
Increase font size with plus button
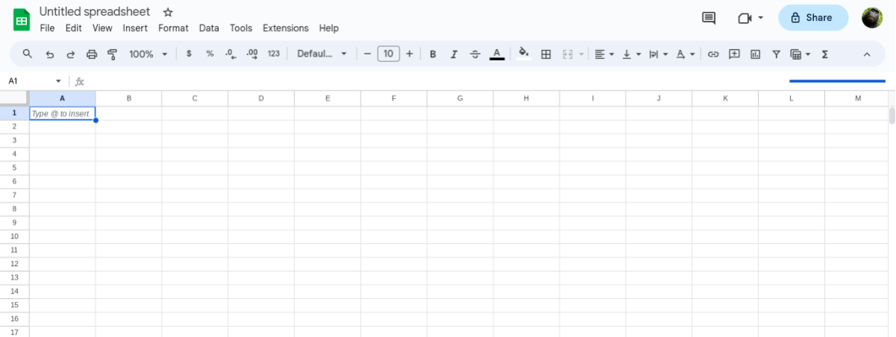point(409,54)
